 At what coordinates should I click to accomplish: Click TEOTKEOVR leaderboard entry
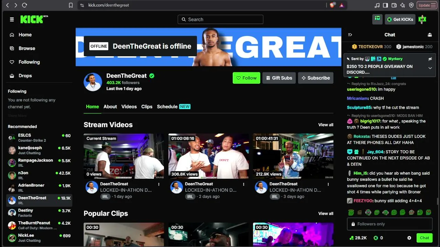(x=372, y=47)
